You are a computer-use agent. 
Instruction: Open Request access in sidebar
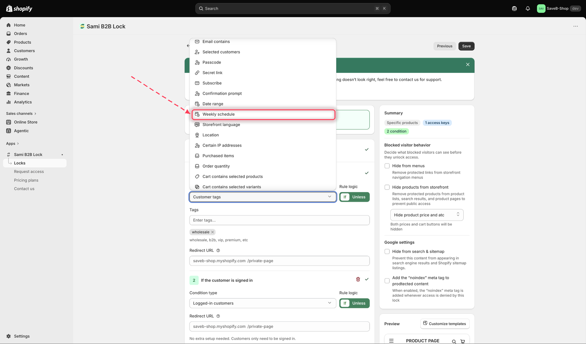[29, 172]
